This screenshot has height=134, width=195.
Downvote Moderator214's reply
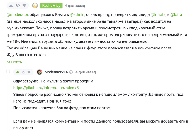coord(29,72)
